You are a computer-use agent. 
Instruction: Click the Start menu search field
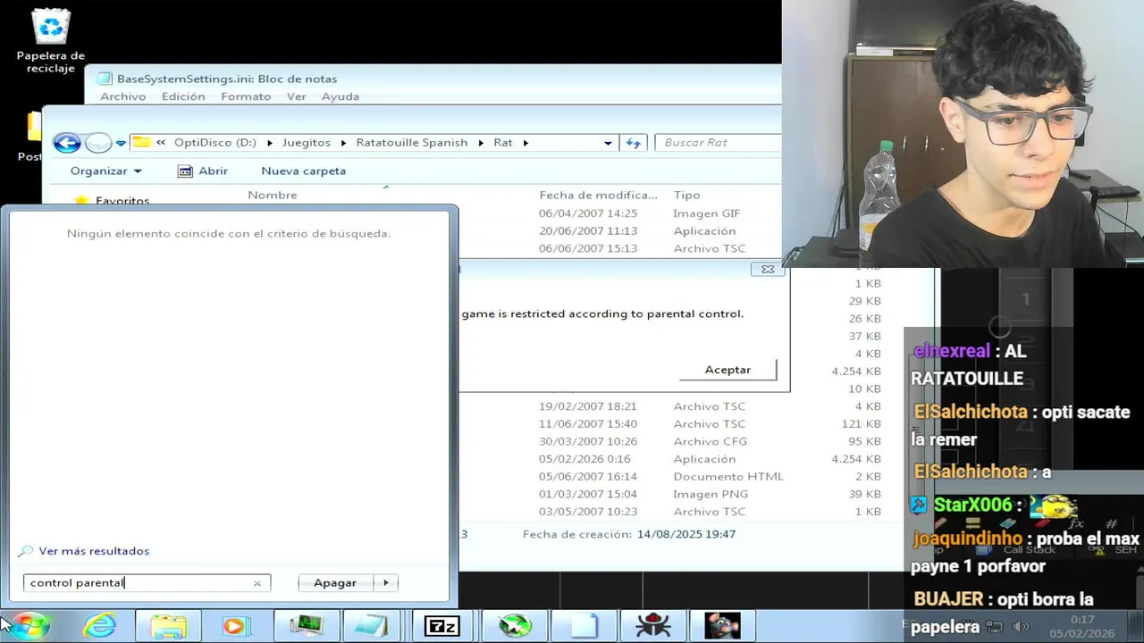tap(146, 583)
